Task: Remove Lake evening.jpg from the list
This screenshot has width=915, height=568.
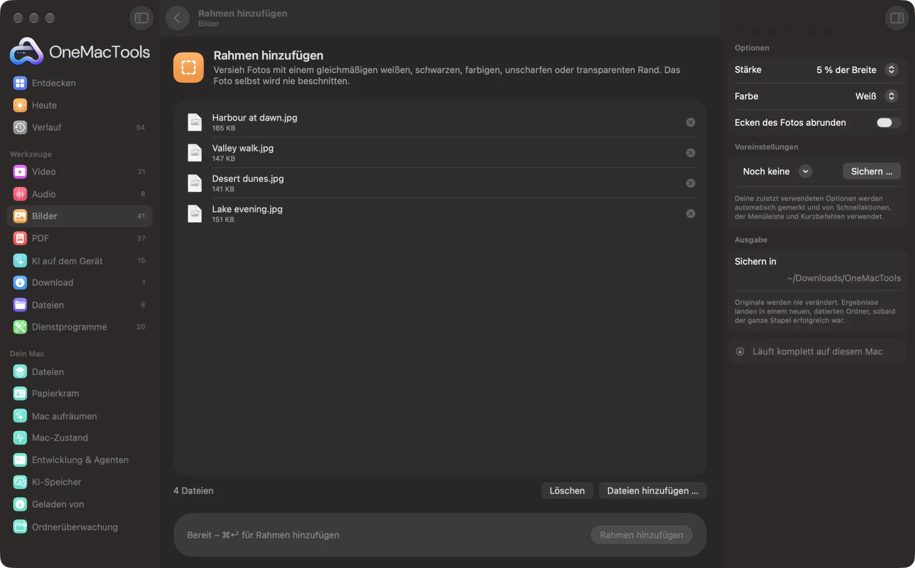Action: (x=691, y=214)
